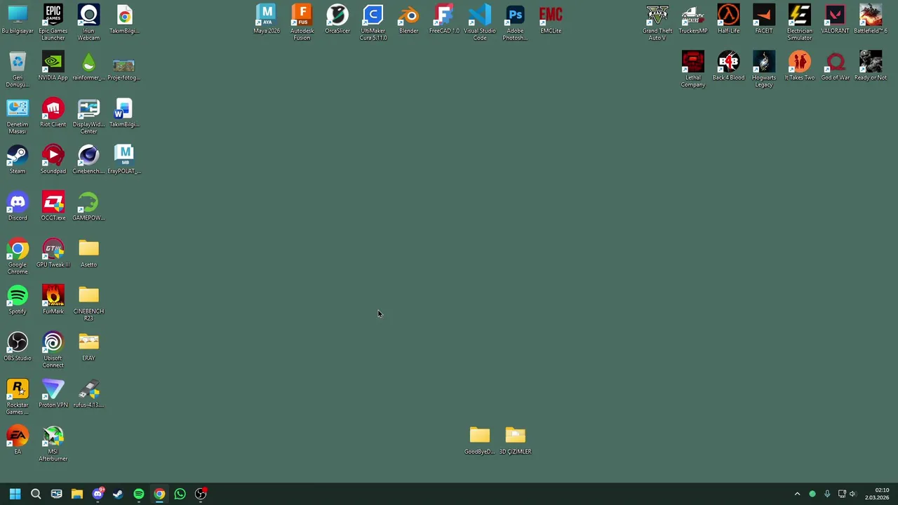Select the GAMEPOWER desktop shortcut
The height and width of the screenshot is (505, 898).
pos(88,206)
